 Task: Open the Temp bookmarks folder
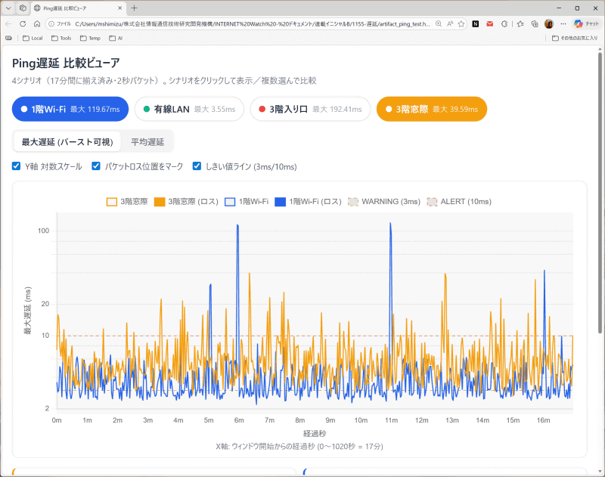pos(90,39)
